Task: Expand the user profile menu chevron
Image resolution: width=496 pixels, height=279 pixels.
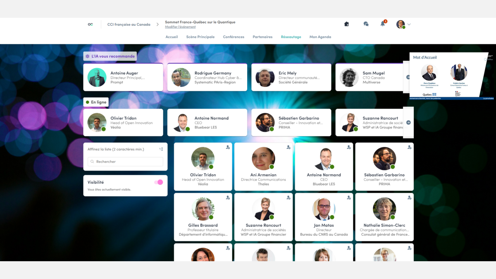Action: pyautogui.click(x=409, y=24)
